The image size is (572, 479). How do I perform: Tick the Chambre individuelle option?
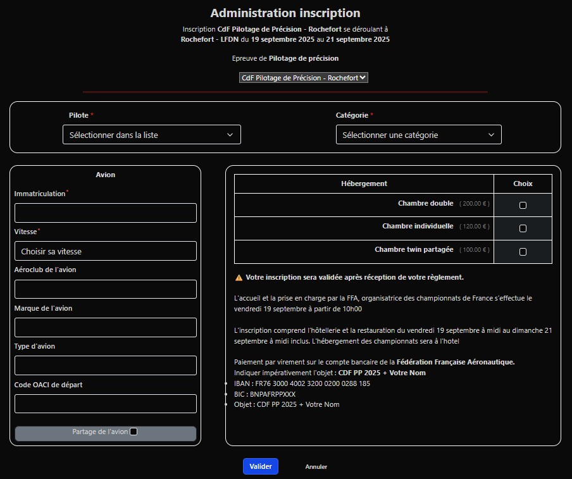pos(523,228)
